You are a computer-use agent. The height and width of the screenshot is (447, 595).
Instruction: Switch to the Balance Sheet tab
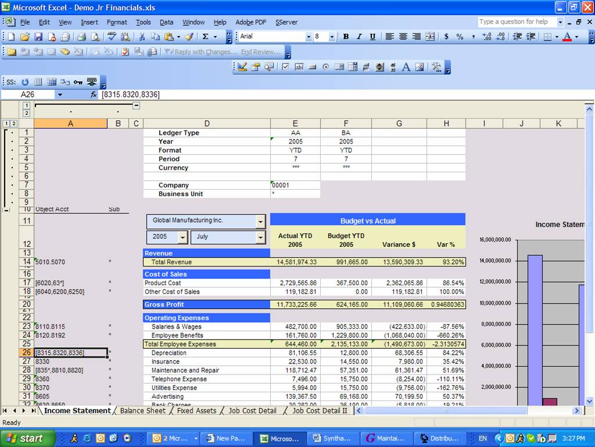(143, 410)
